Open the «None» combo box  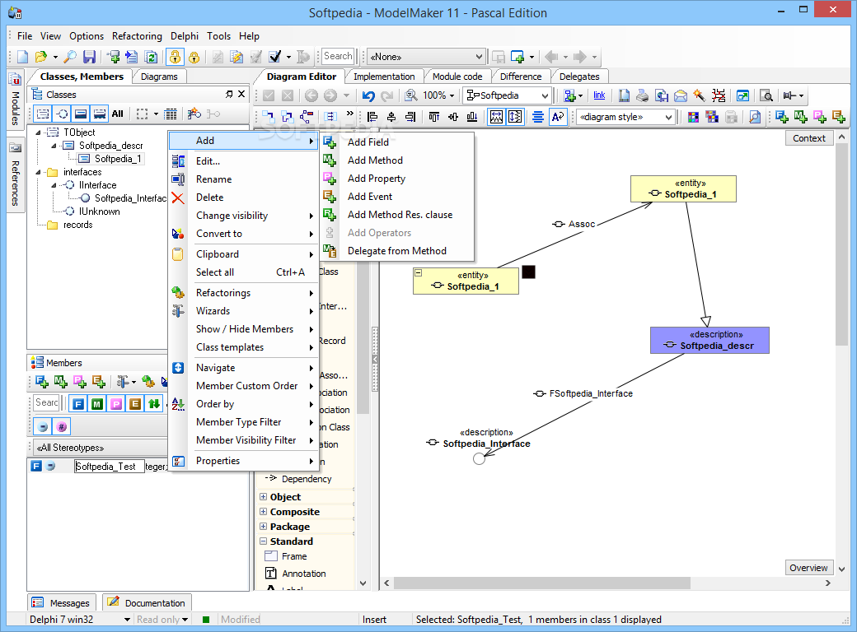coord(426,57)
